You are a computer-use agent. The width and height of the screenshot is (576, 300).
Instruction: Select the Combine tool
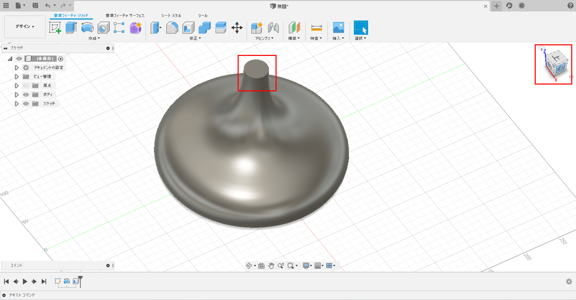tap(205, 28)
